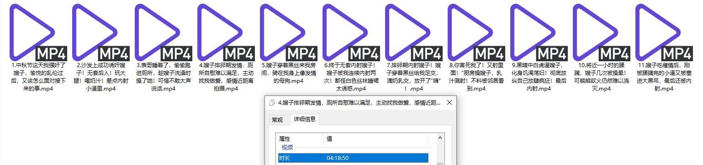Select the MP4 file icon numbered 7
This screenshot has width=703, height=165.
(x=413, y=32)
